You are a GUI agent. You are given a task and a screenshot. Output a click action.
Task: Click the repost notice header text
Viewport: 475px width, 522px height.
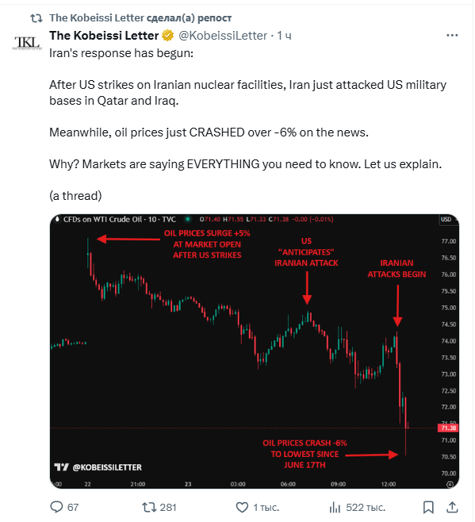[x=140, y=18]
